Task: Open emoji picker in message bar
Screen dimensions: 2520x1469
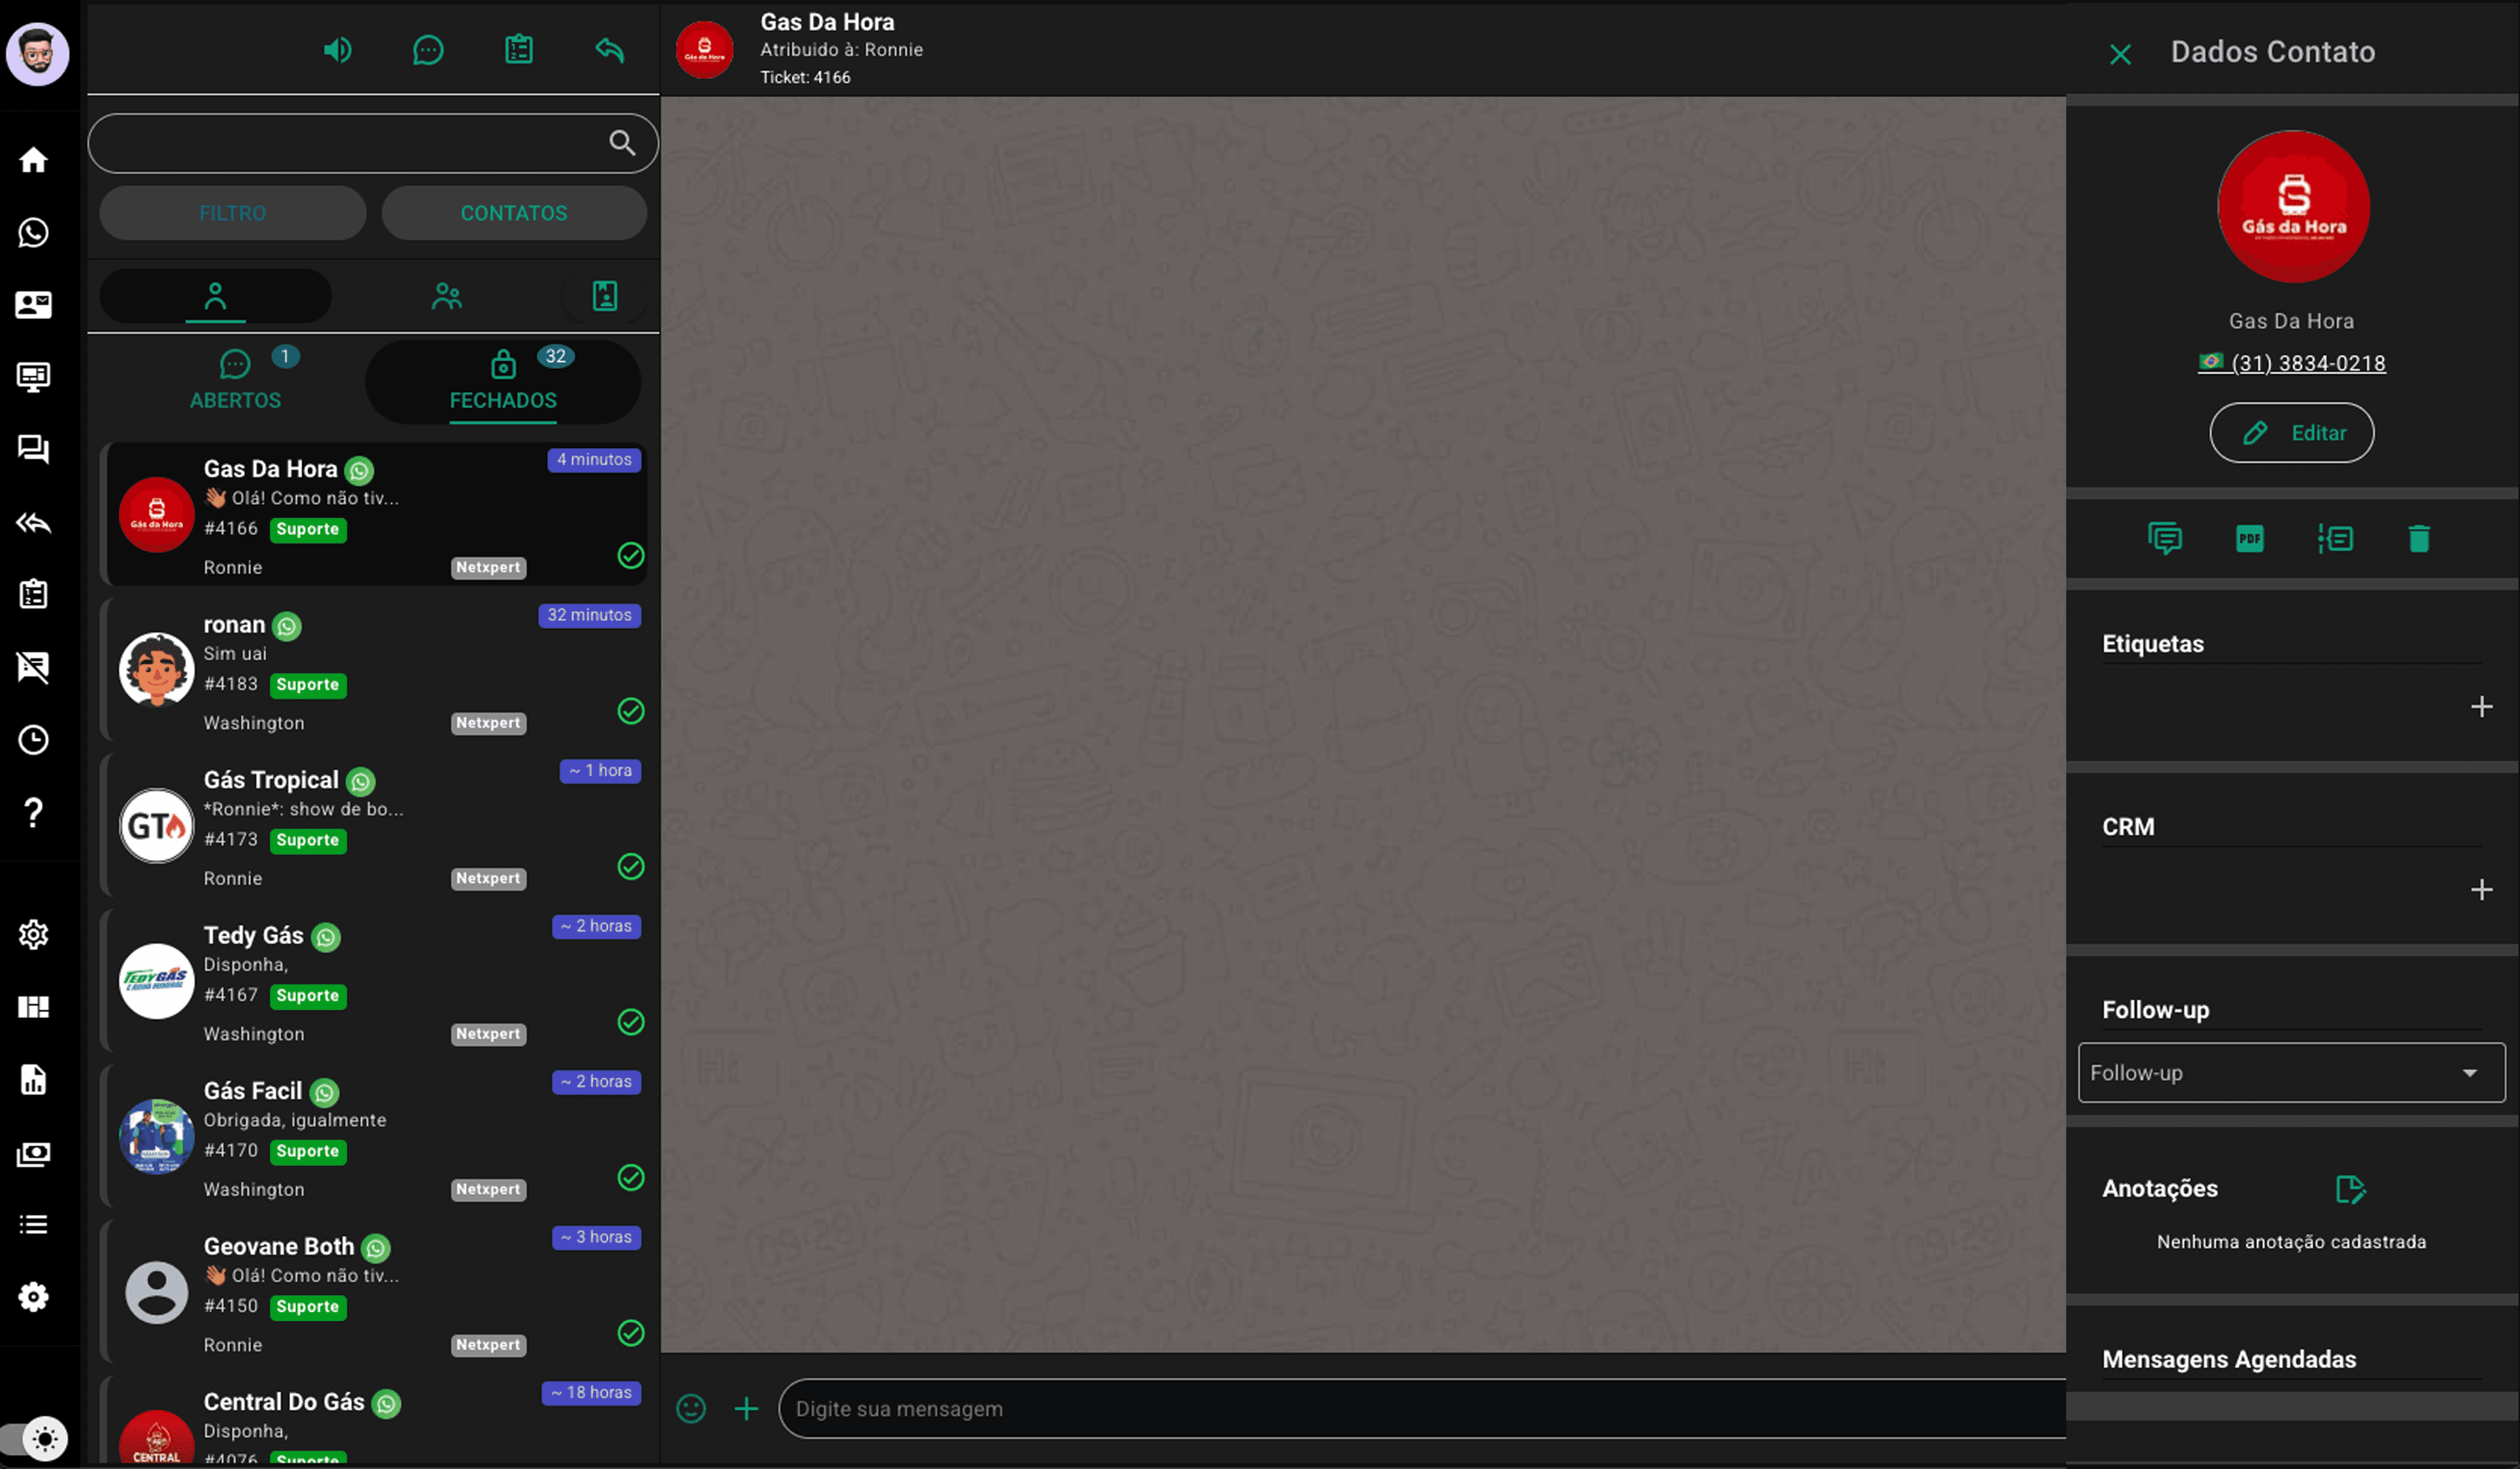Action: [x=691, y=1408]
